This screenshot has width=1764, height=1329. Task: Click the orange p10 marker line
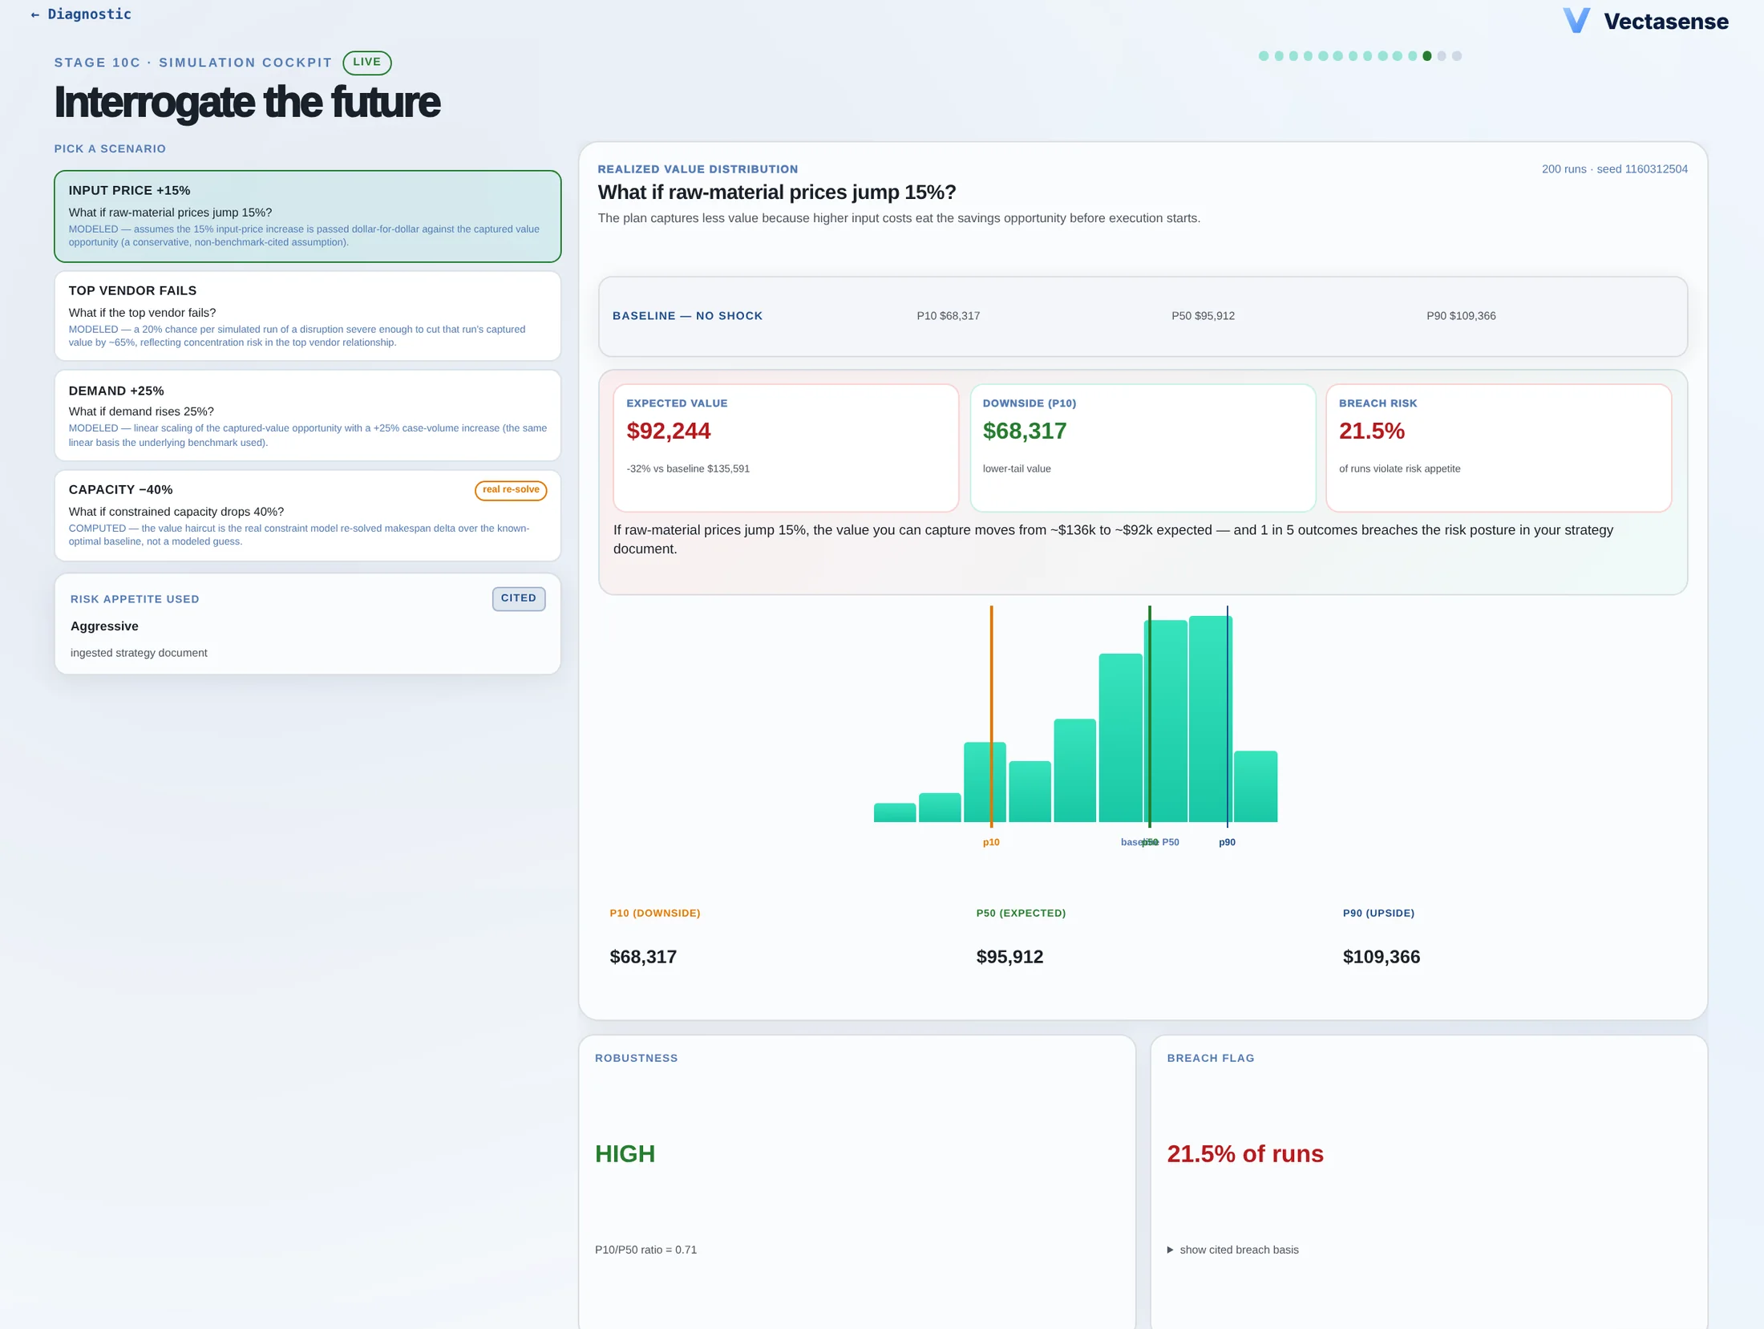[x=991, y=715]
